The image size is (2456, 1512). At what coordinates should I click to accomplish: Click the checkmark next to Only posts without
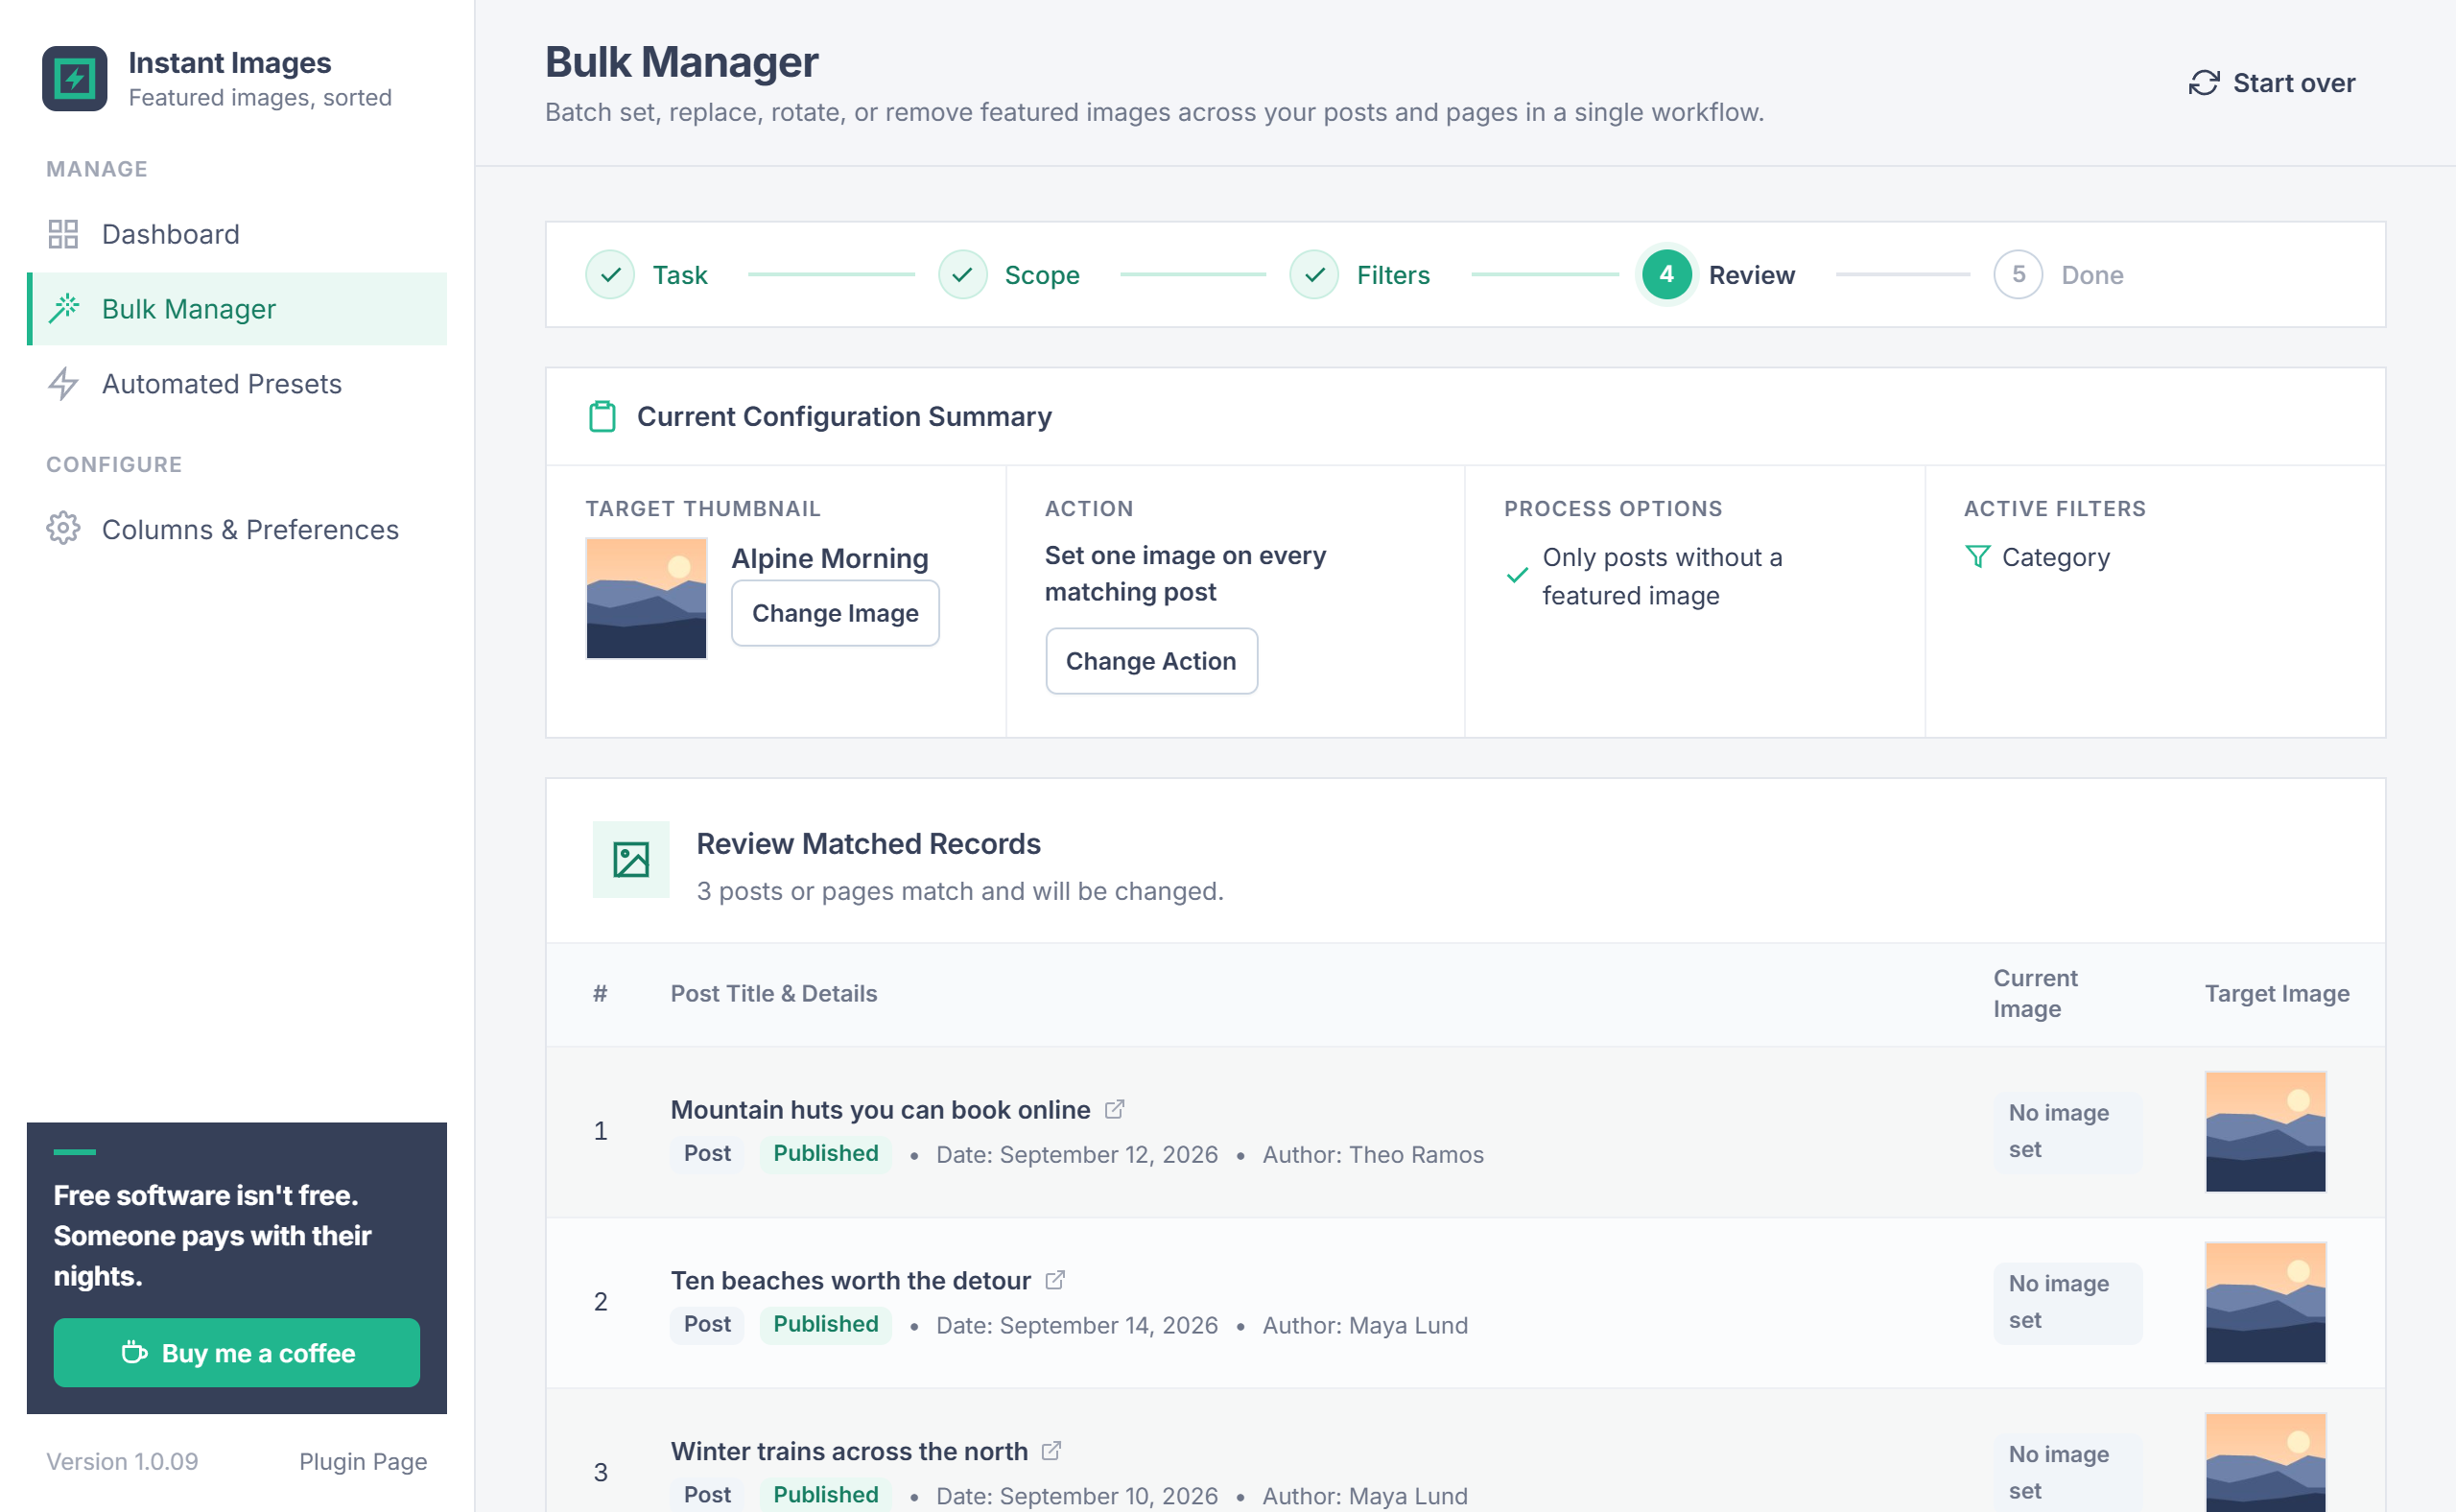point(1517,576)
